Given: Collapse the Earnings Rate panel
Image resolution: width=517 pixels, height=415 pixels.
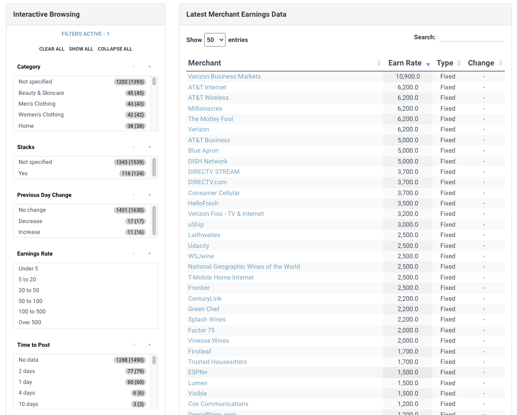Looking at the screenshot, I should 150,254.
